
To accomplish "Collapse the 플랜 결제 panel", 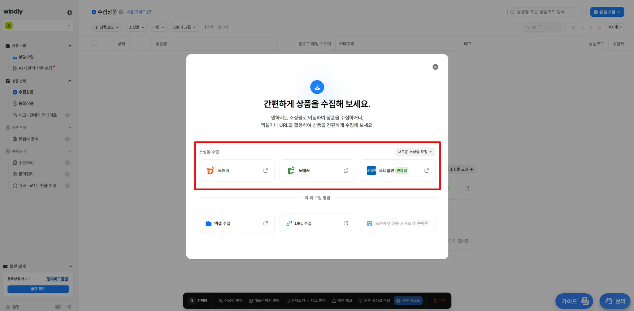I will [x=71, y=266].
